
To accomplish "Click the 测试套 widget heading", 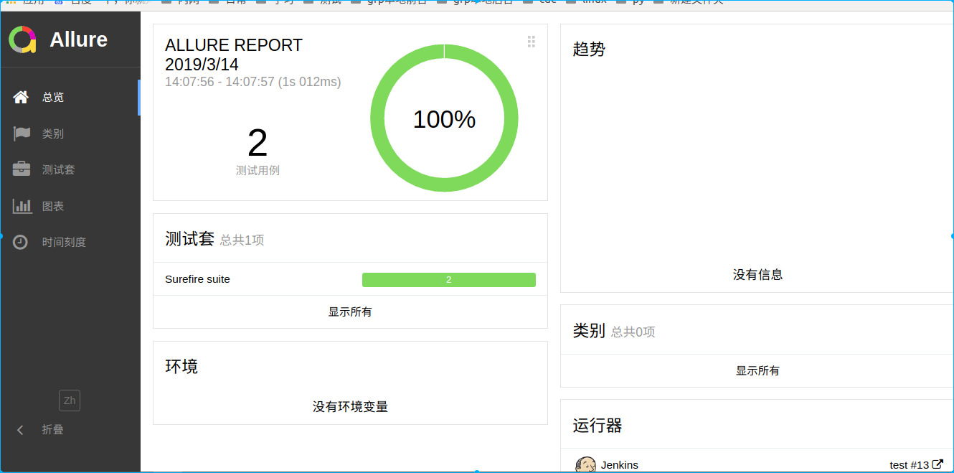I will pos(189,238).
